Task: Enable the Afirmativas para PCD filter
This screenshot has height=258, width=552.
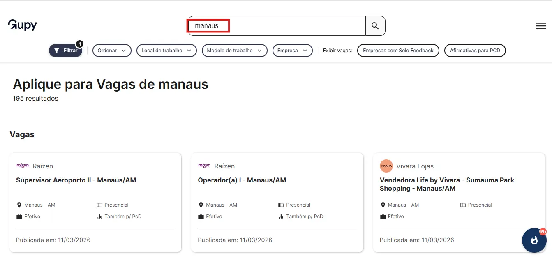Action: pos(475,51)
